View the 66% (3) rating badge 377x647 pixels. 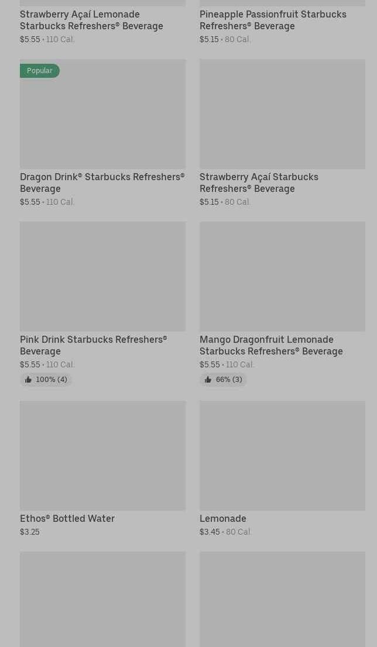[224, 380]
